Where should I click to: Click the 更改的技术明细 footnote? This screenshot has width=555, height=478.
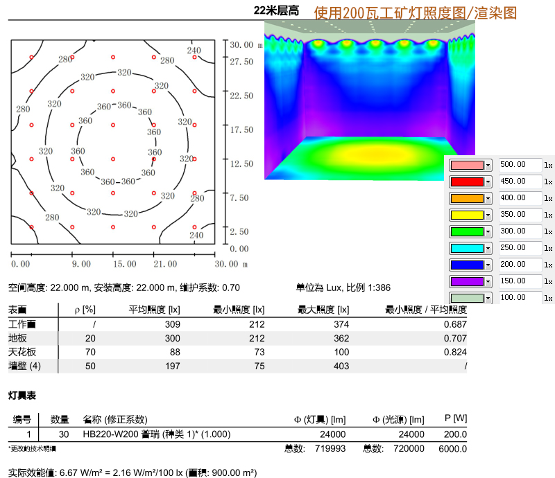tap(32, 449)
